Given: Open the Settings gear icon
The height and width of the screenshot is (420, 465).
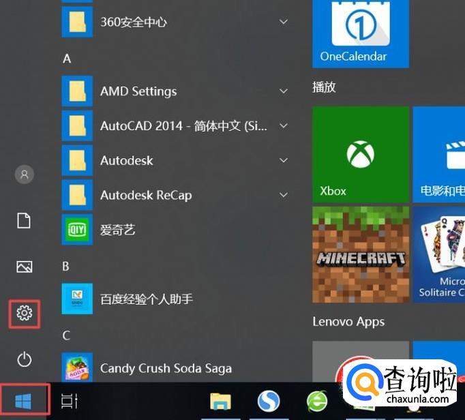Looking at the screenshot, I should pyautogui.click(x=25, y=313).
